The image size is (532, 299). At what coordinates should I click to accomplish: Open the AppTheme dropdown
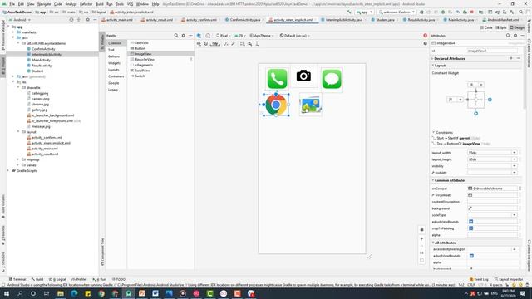(x=262, y=35)
